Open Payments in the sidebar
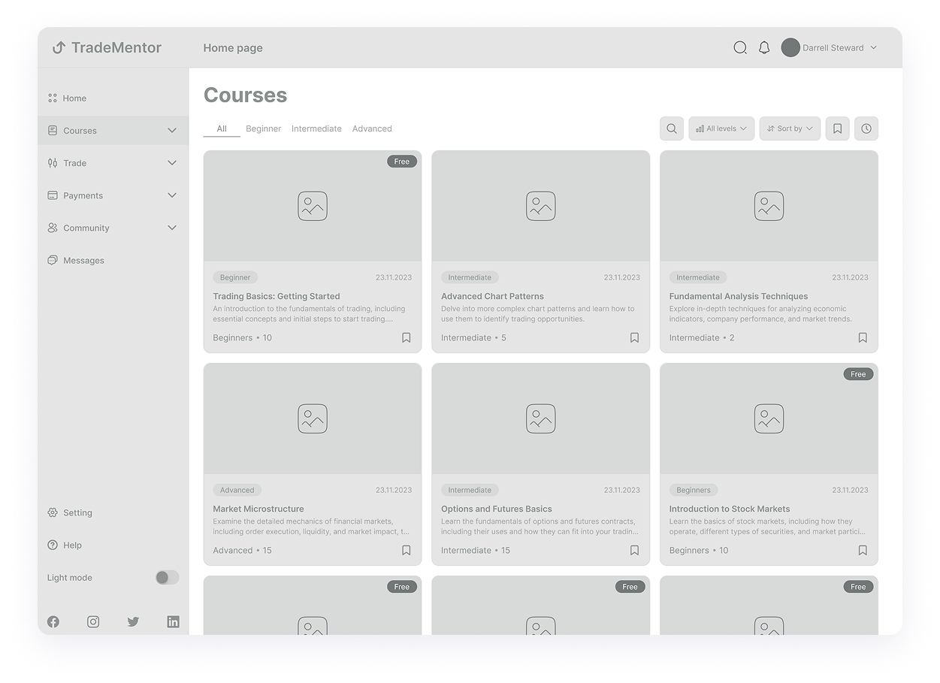 [113, 195]
